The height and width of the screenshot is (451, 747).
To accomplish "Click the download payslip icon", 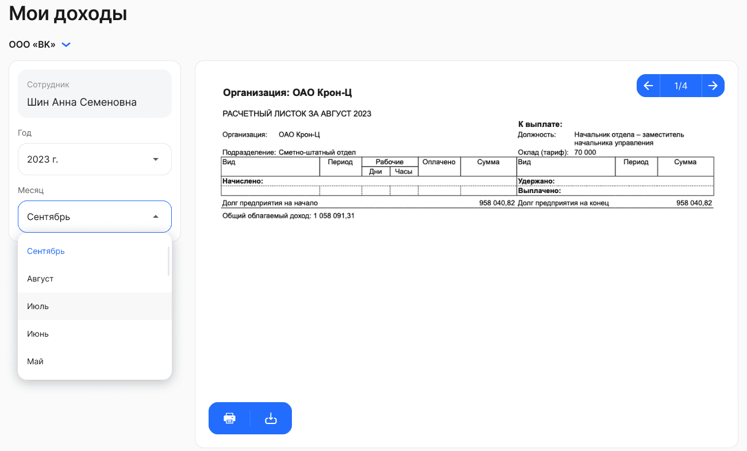I will [x=271, y=418].
